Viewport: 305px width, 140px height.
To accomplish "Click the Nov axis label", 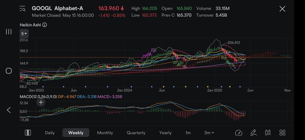I will [287, 90].
